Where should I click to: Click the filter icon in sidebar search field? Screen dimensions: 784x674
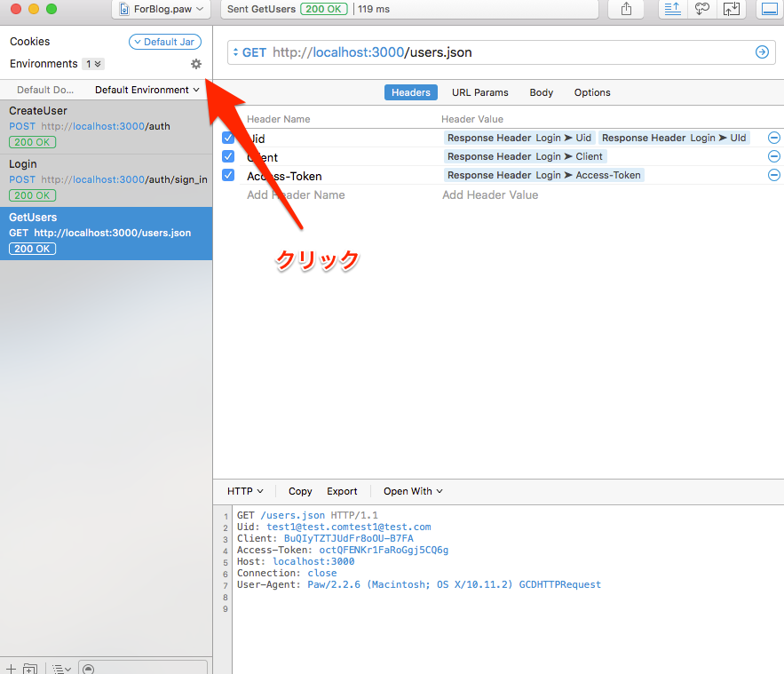coord(89,669)
